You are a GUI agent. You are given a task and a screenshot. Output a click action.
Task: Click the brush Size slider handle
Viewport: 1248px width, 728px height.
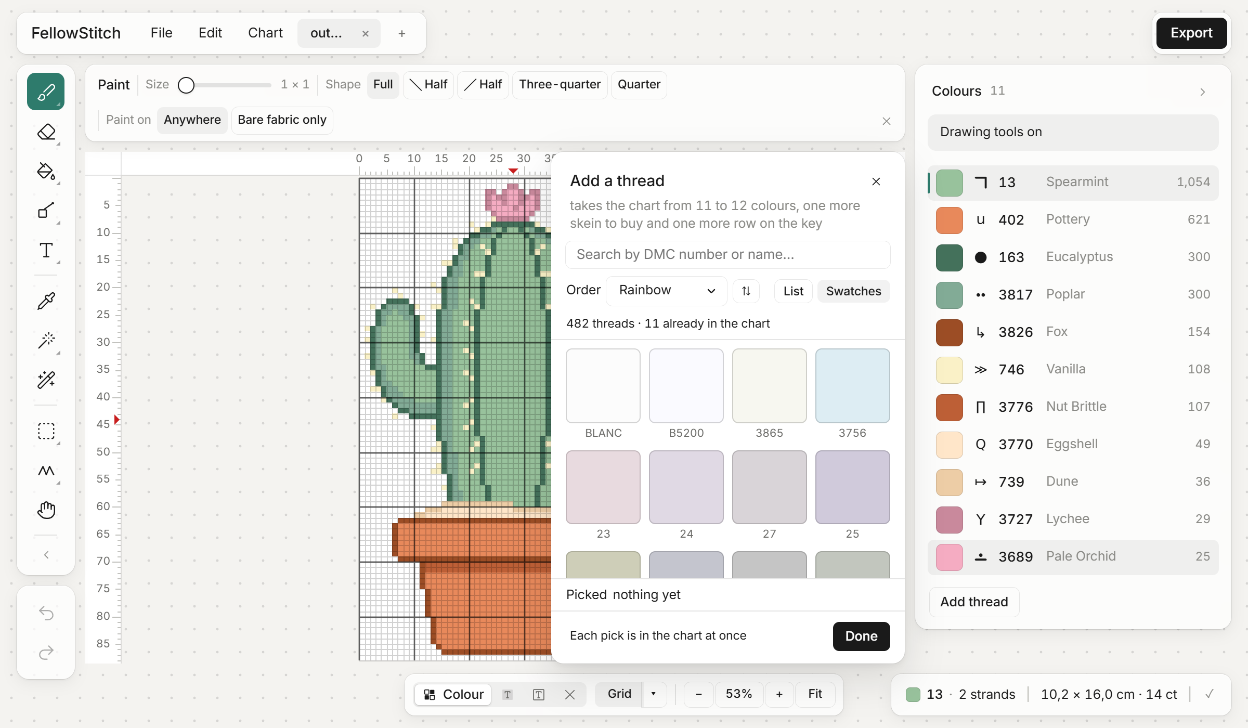tap(186, 85)
